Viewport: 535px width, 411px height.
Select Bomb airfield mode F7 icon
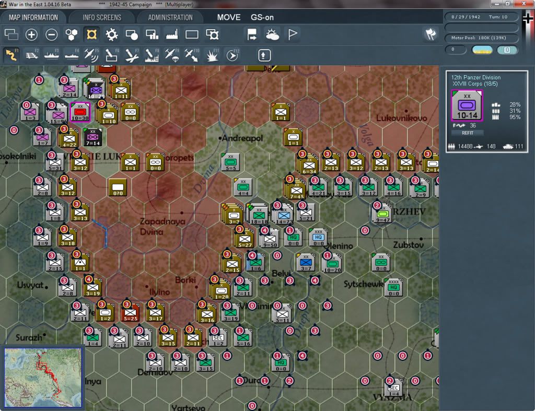coord(132,55)
